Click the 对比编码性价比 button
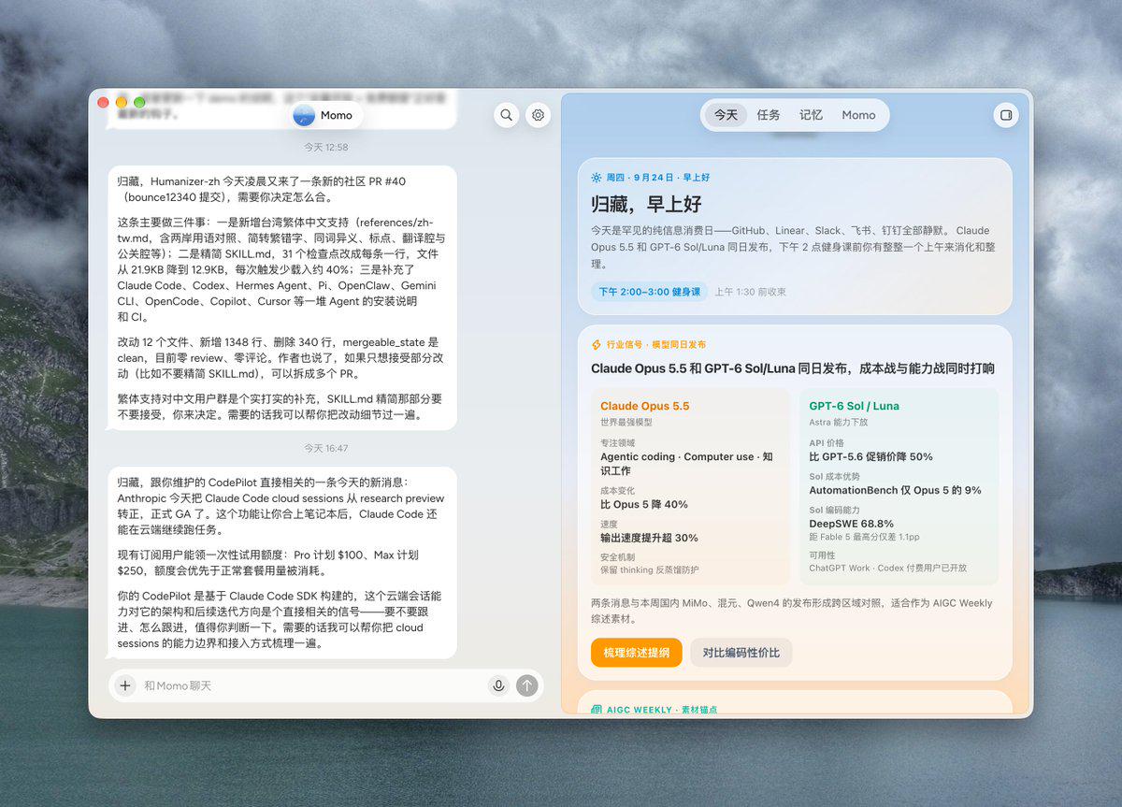The height and width of the screenshot is (807, 1122). (x=741, y=653)
